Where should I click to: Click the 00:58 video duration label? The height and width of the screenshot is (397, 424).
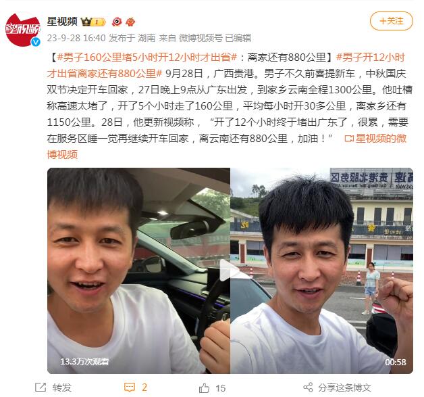(396, 363)
